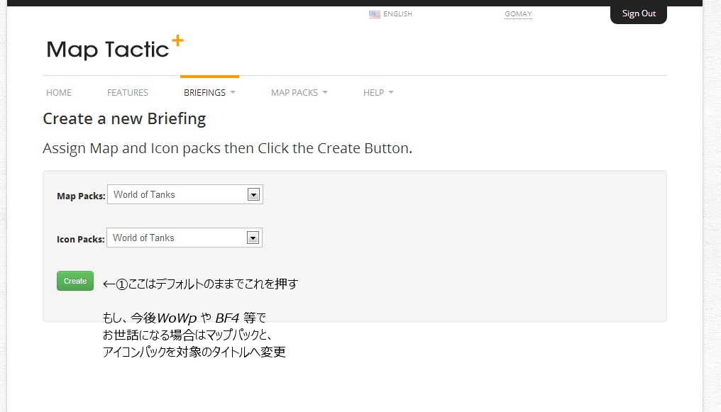Select the ENGLISH language link

(x=397, y=14)
